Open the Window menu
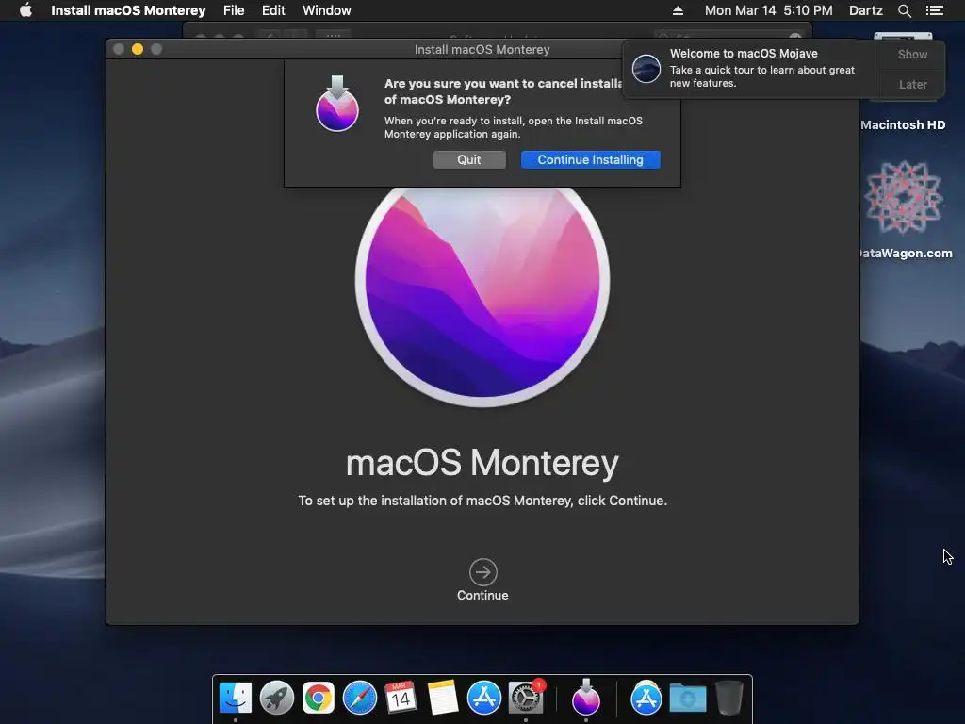The height and width of the screenshot is (724, 965). click(326, 10)
